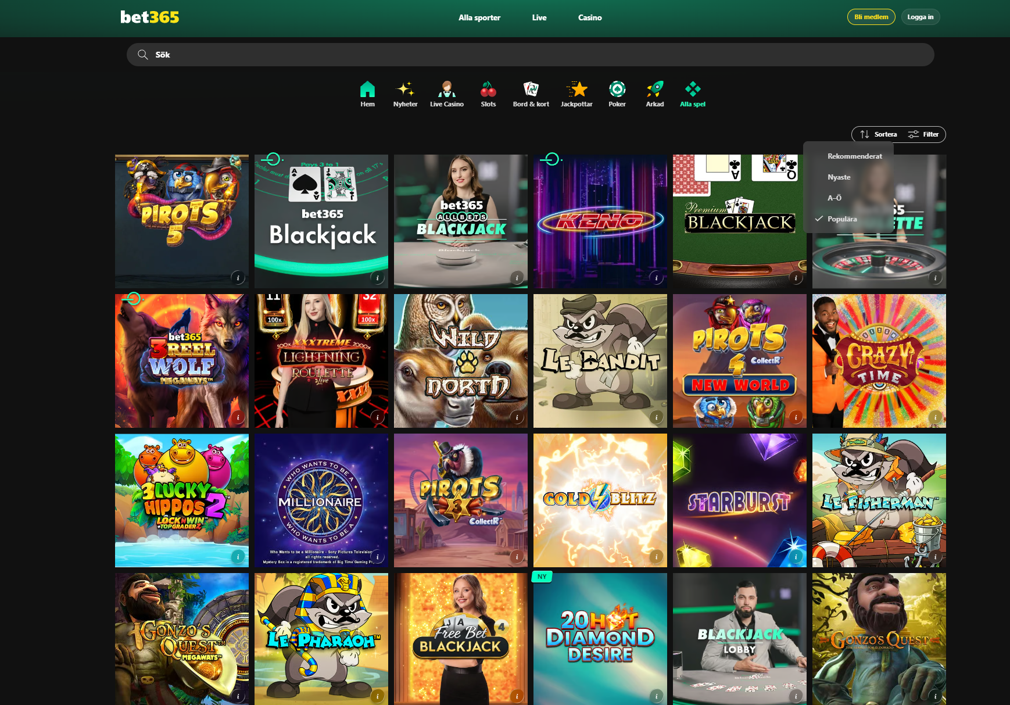Launch 20 Hot Diamond Desire game

coord(600,639)
